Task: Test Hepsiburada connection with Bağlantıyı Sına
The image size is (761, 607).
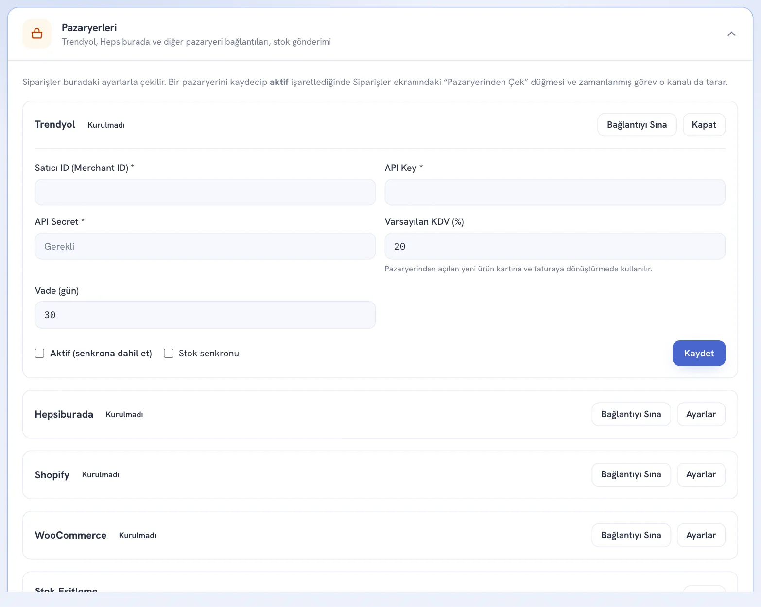Action: 631,414
